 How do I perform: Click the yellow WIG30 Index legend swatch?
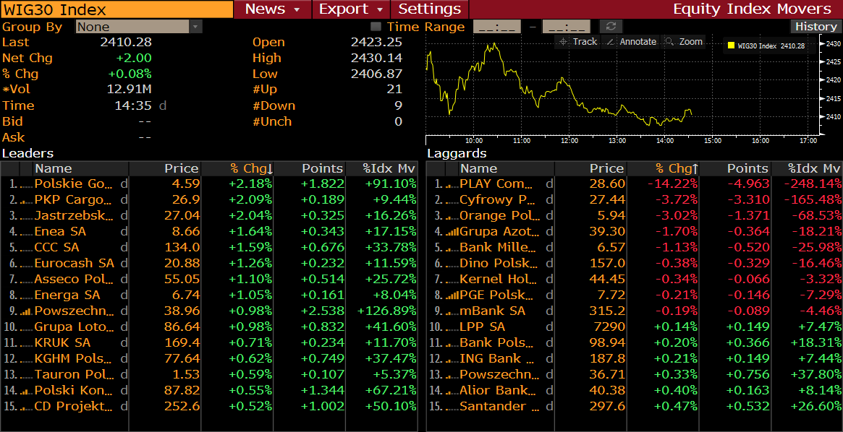(731, 46)
